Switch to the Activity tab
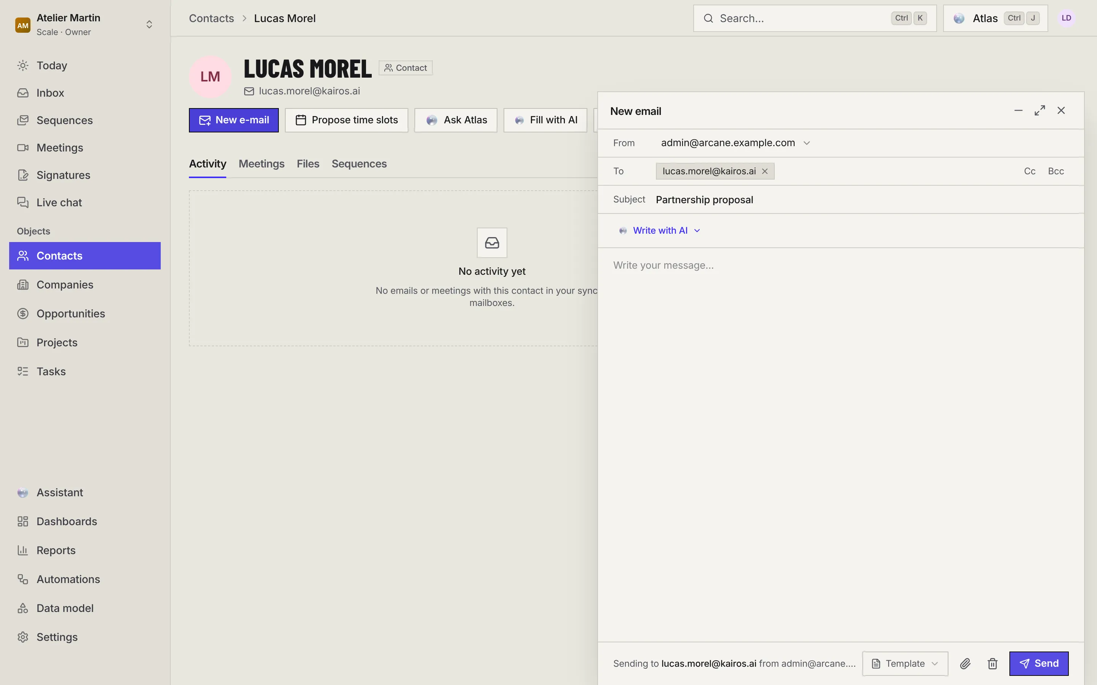 pyautogui.click(x=208, y=164)
